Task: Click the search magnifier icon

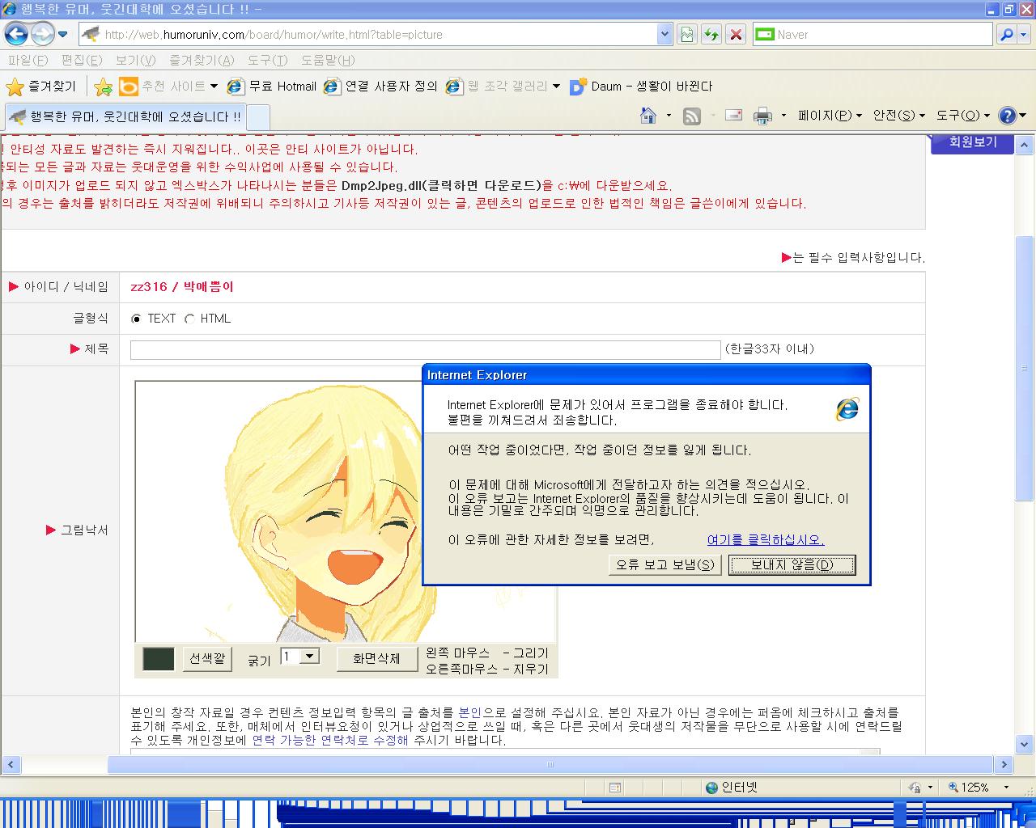Action: tap(1006, 34)
